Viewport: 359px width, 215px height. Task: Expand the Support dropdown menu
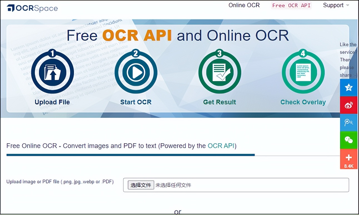(x=336, y=5)
